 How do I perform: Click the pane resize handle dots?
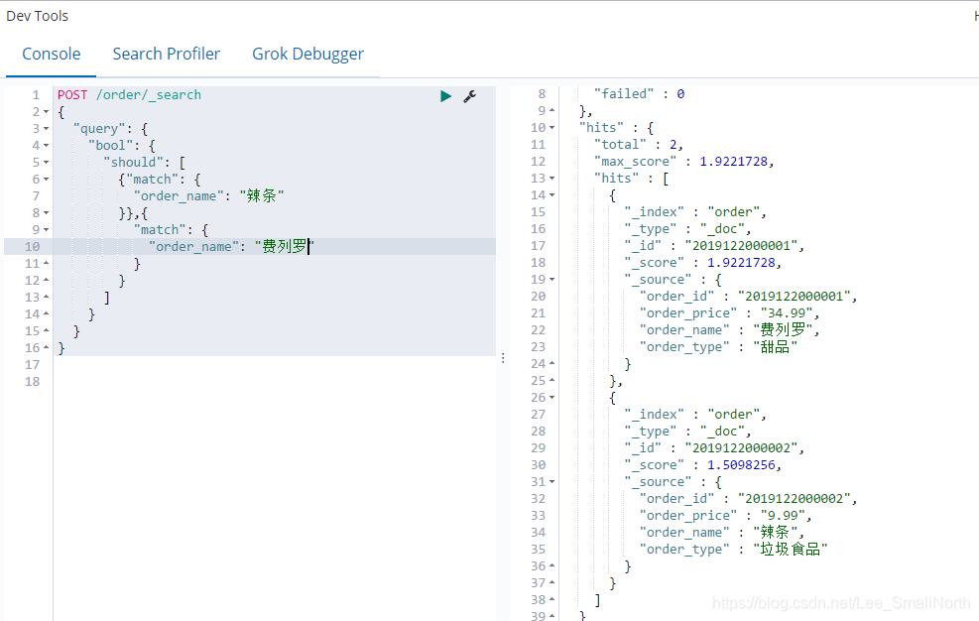coord(503,358)
